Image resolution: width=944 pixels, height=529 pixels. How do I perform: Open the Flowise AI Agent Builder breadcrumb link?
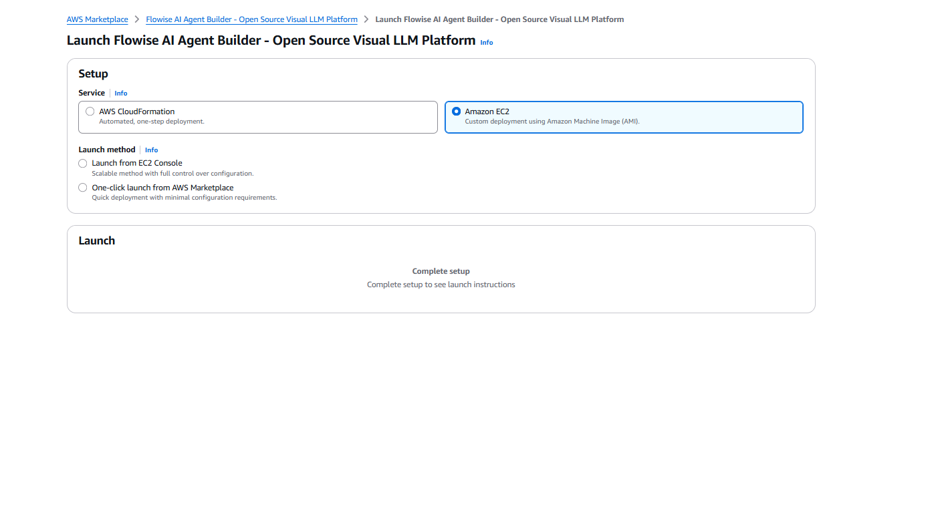click(x=251, y=19)
